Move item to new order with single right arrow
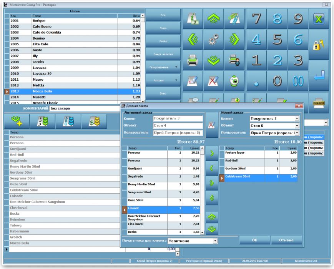The width and height of the screenshot is (334, 269). coord(212,153)
